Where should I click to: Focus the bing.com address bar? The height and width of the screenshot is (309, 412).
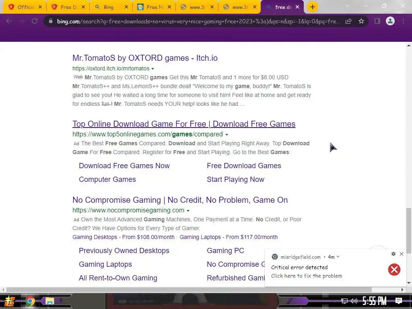pyautogui.click(x=198, y=21)
